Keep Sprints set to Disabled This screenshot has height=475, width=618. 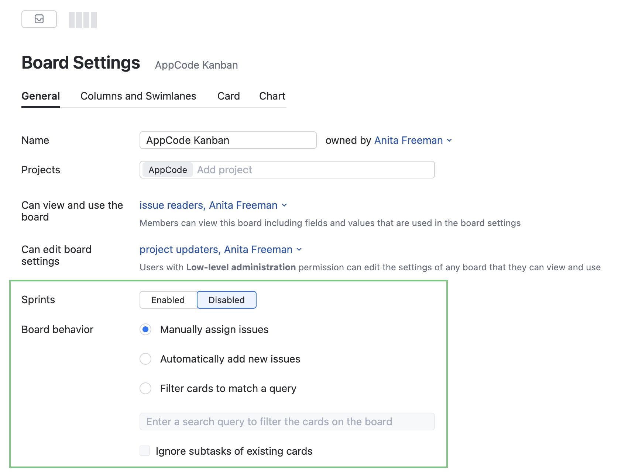click(x=226, y=300)
